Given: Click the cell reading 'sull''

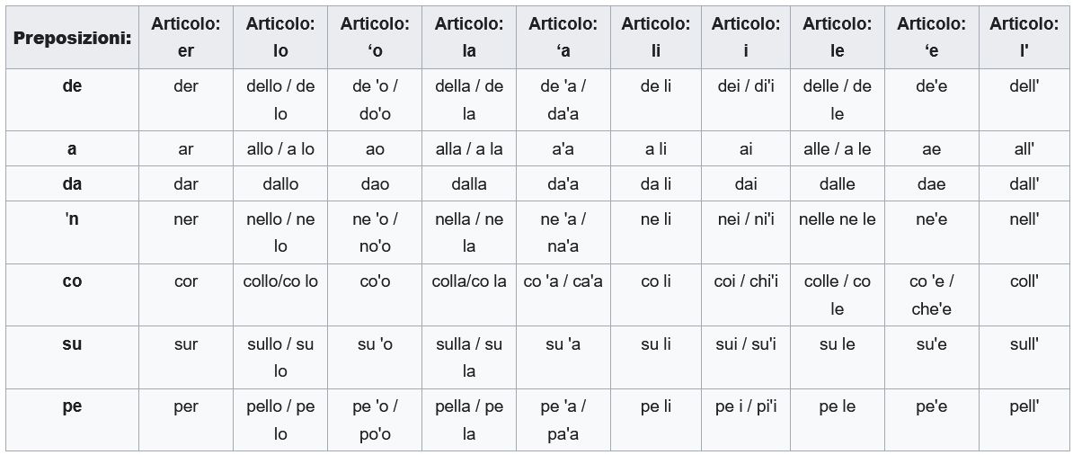Looking at the screenshot, I should pos(1024,358).
